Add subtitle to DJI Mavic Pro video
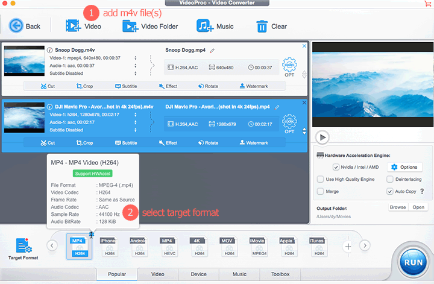 tap(126, 143)
